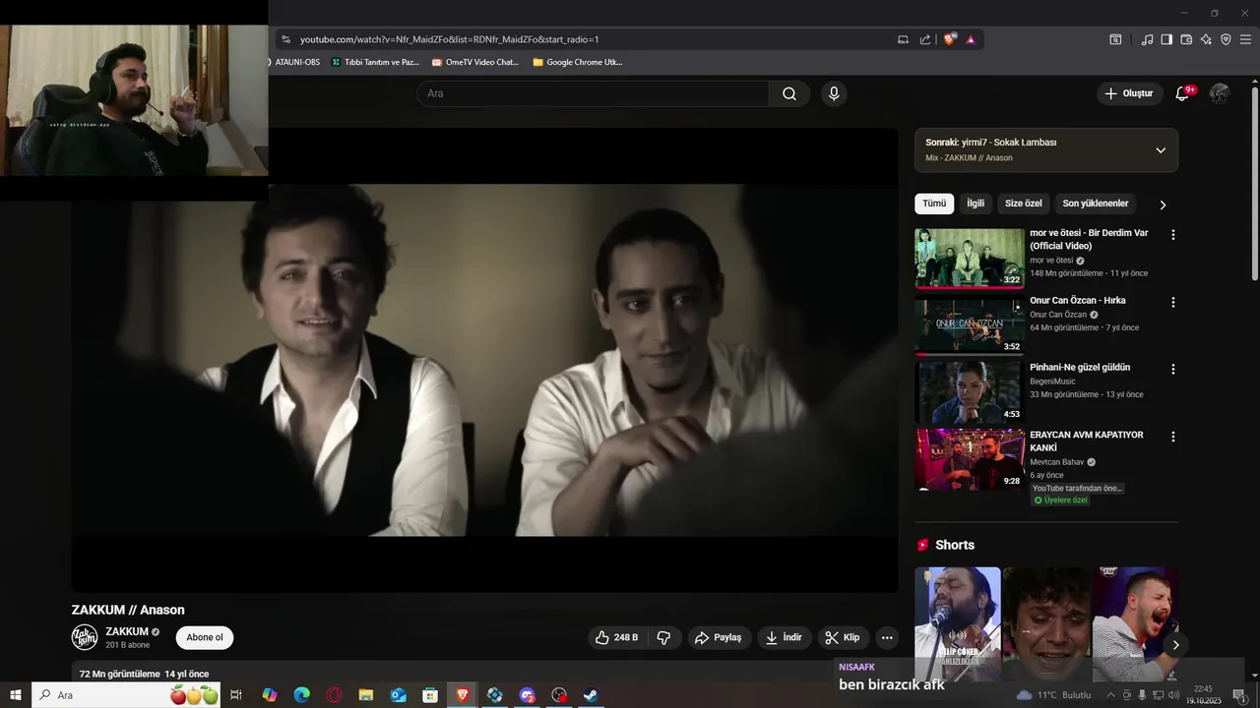Open Brave Rewards triangle icon
This screenshot has height=708, width=1260.
point(971,39)
